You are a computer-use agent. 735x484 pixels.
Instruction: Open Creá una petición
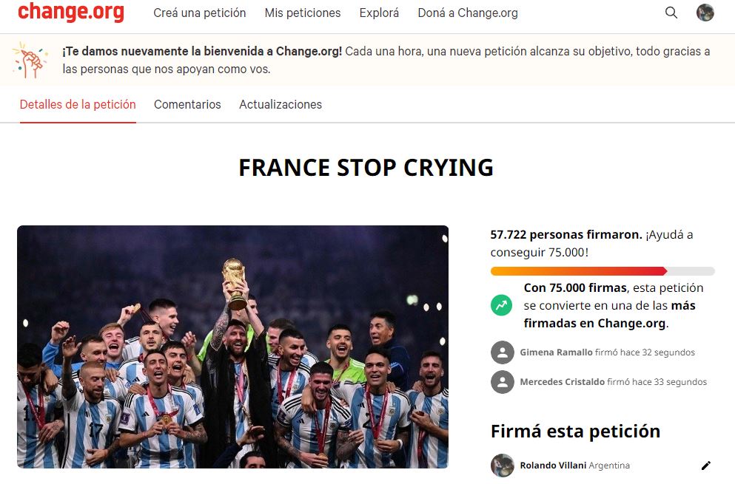click(200, 13)
